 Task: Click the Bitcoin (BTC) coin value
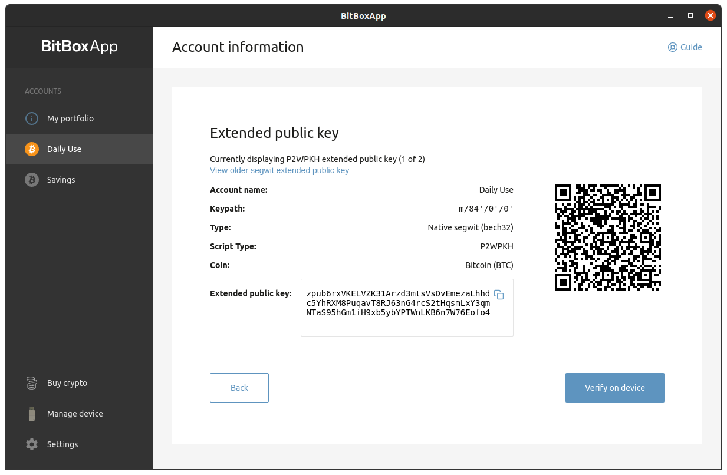pyautogui.click(x=489, y=265)
